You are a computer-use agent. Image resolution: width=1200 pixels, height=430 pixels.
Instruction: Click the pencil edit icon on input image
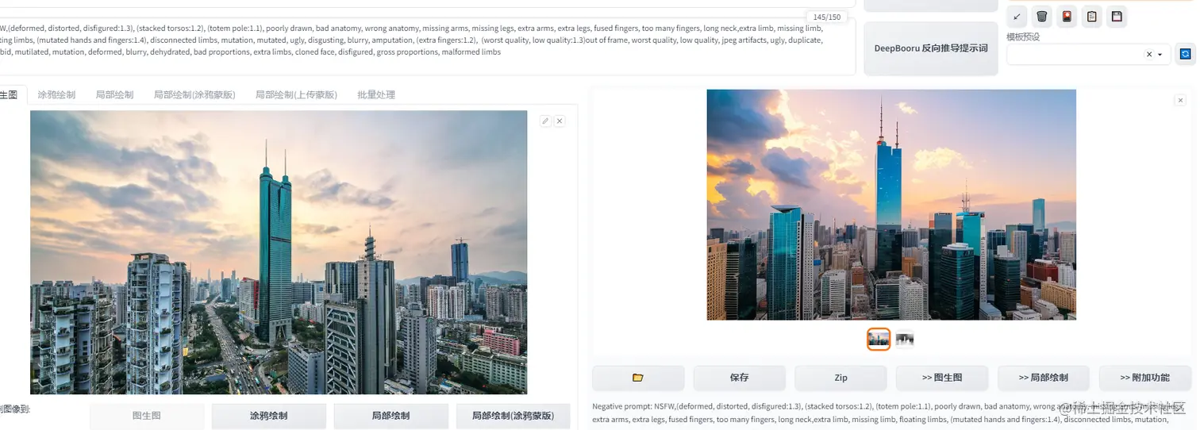point(545,121)
